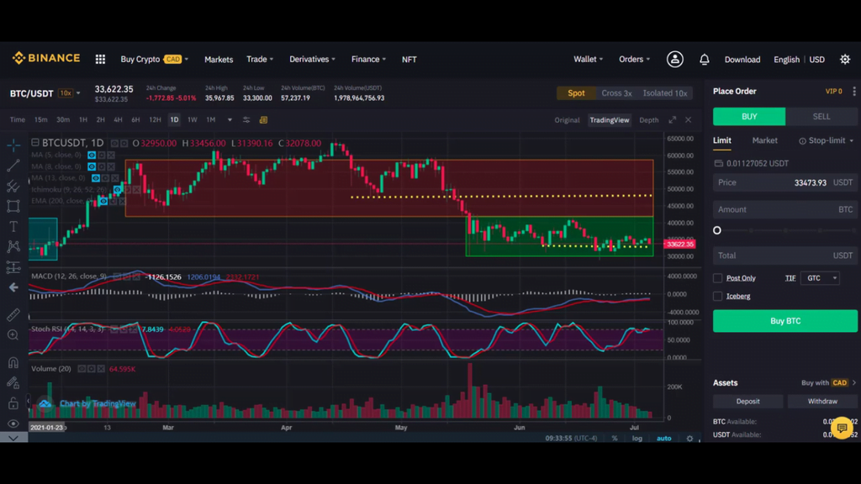Toggle the log scale option
861x484 pixels.
point(637,439)
